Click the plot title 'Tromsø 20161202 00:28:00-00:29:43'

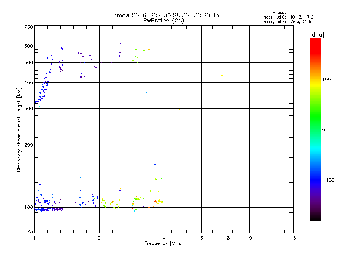click(163, 15)
